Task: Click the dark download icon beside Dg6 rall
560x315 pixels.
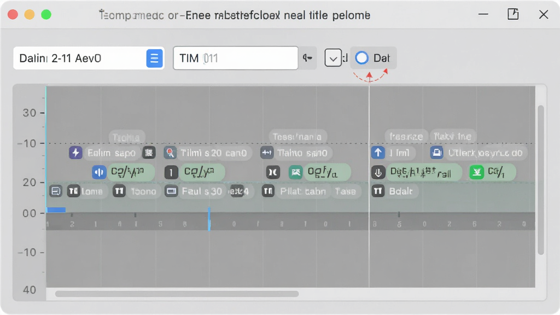Action: coord(378,172)
